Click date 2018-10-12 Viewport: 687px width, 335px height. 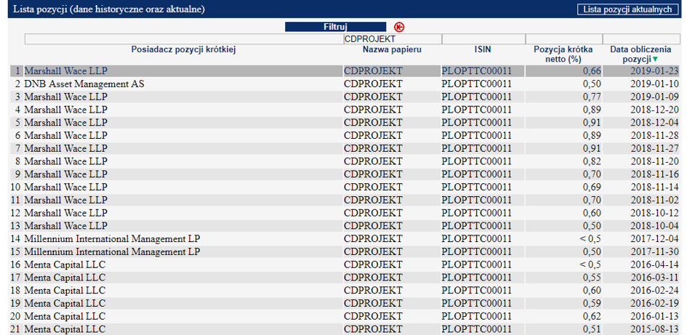coord(654,213)
